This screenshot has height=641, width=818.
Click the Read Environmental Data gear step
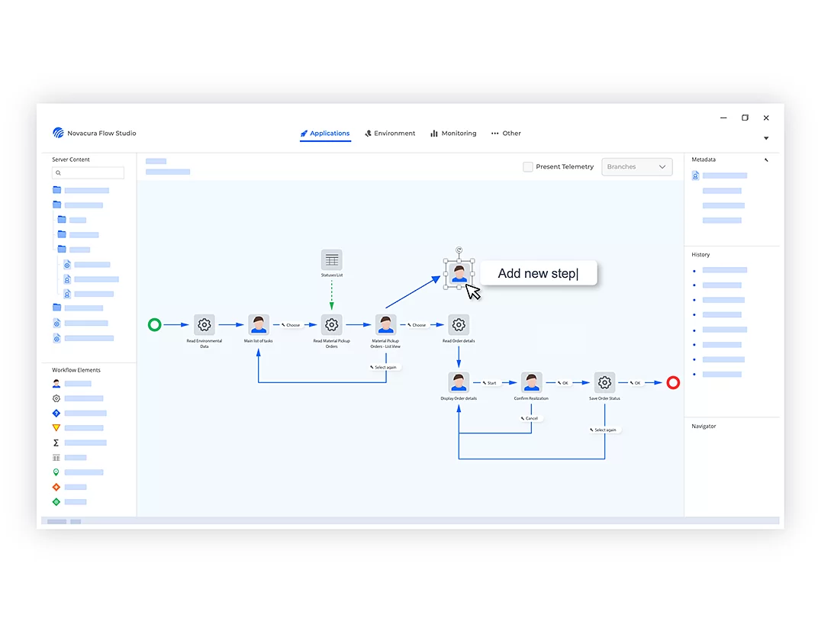point(204,324)
